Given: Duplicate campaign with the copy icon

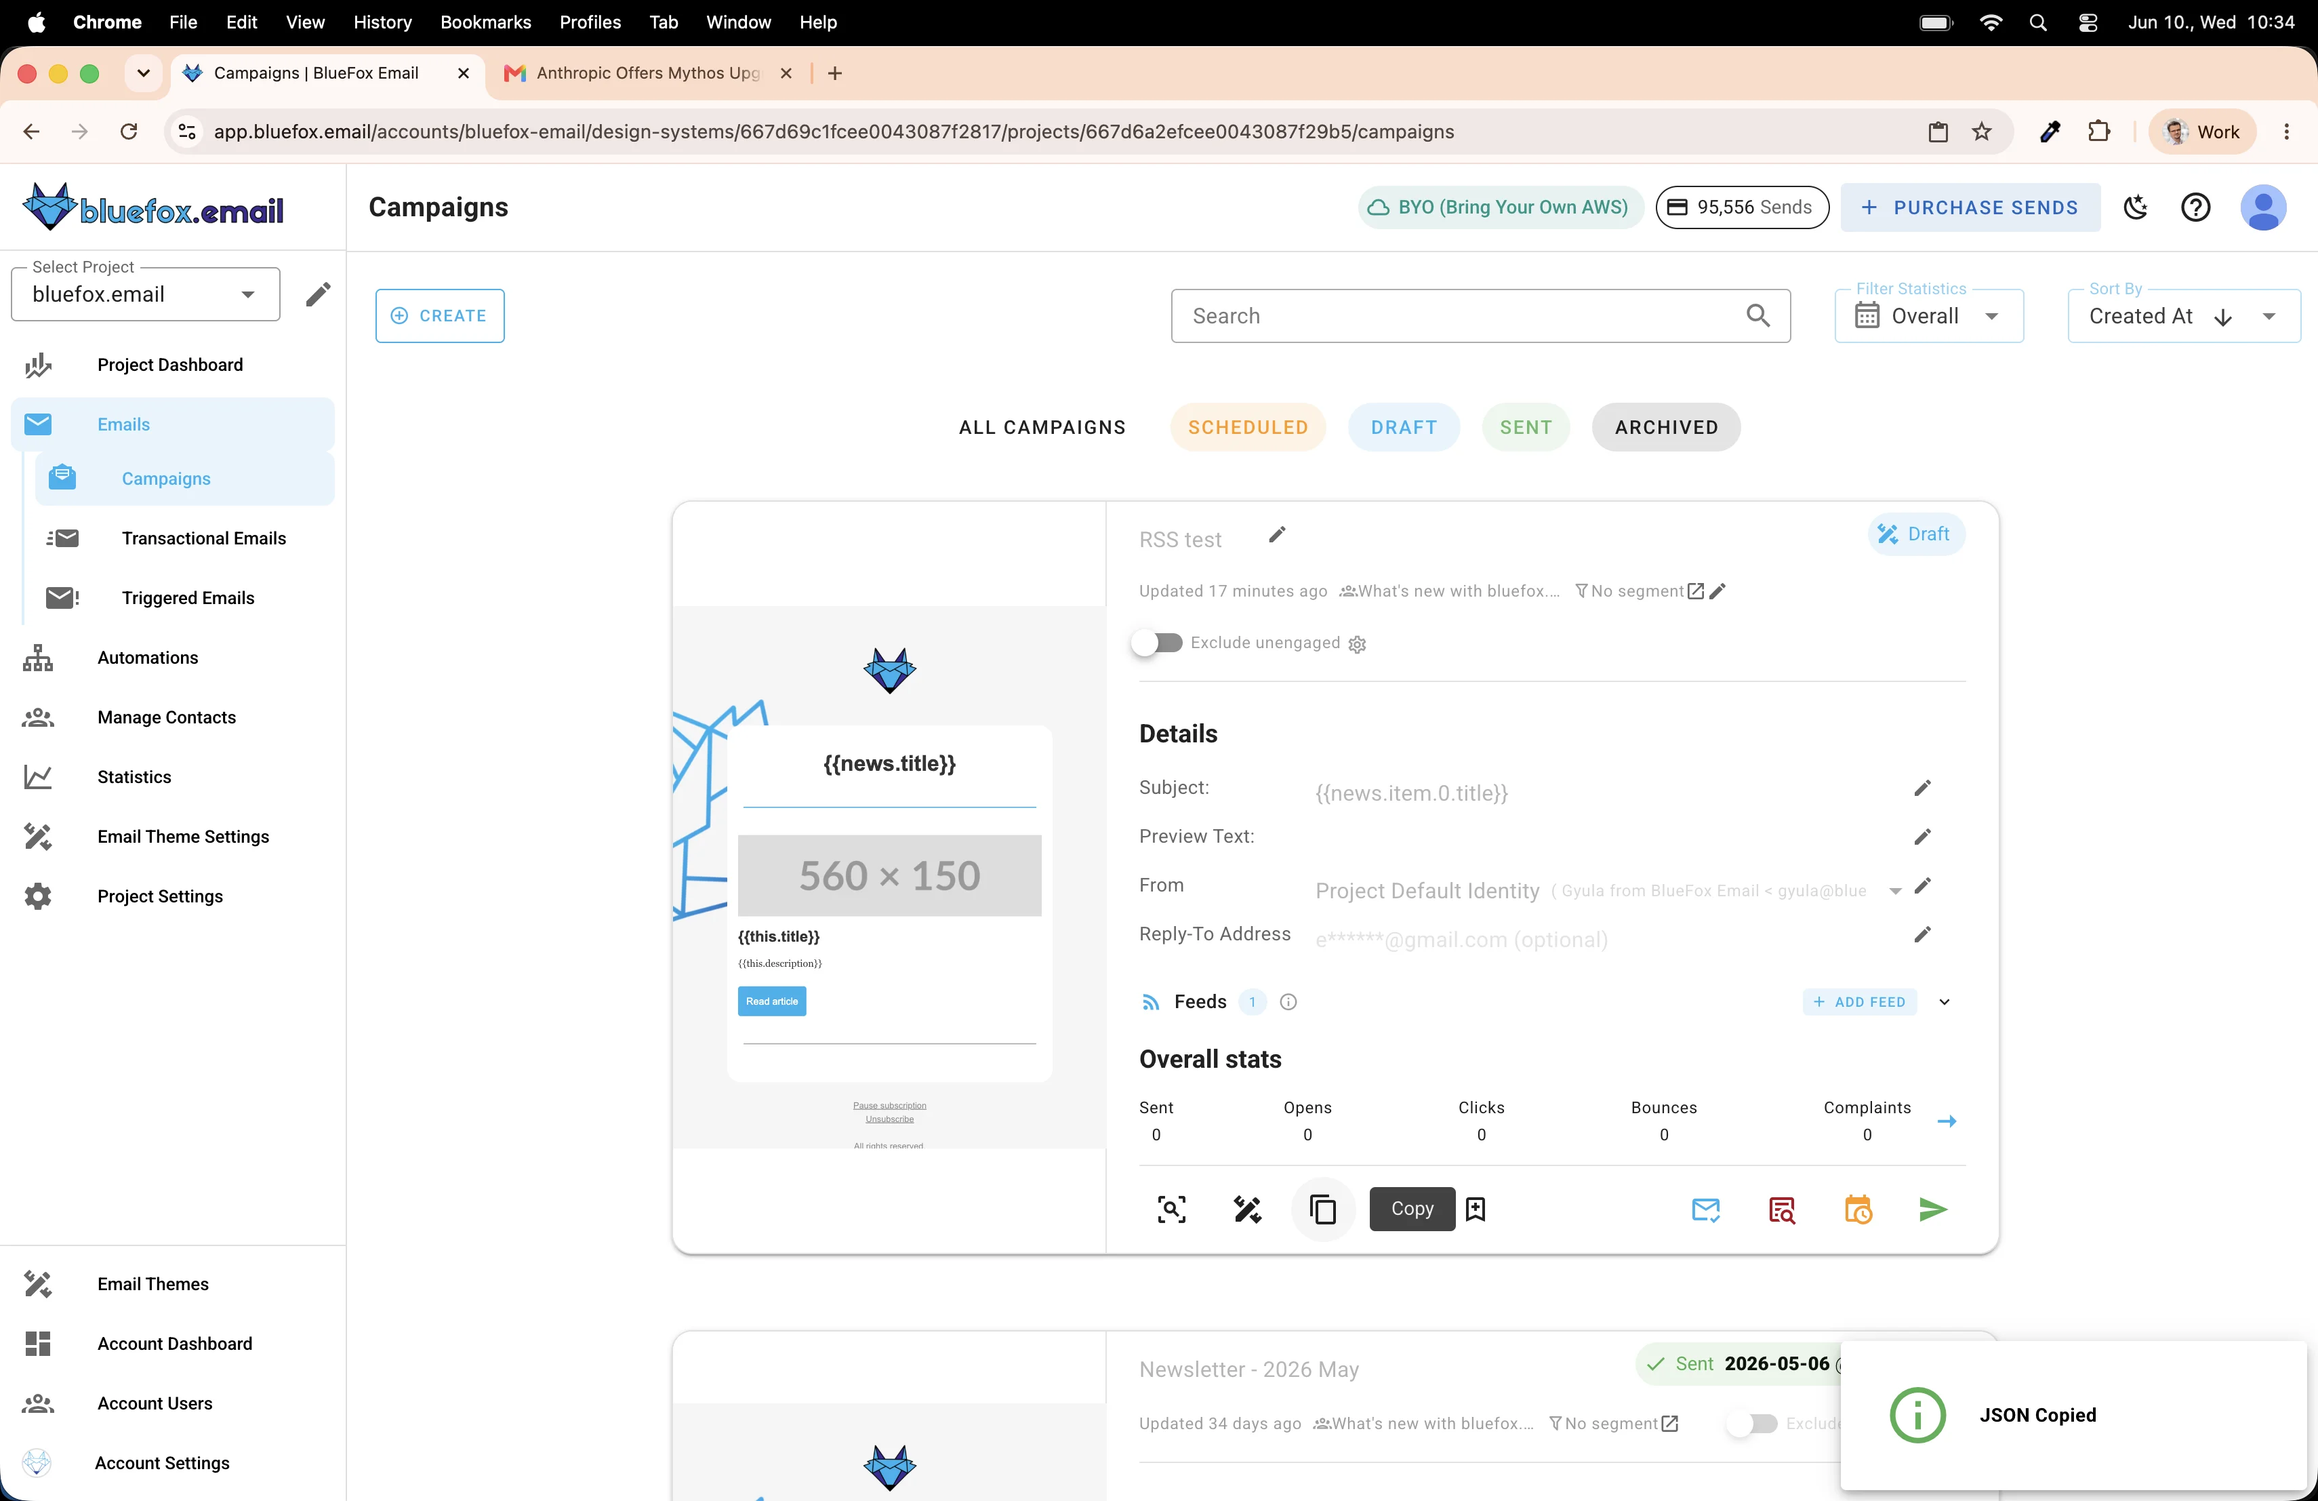Looking at the screenshot, I should pos(1322,1209).
